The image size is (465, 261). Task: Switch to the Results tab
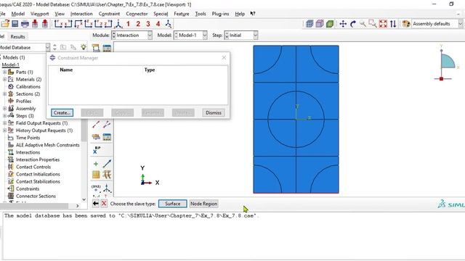(17, 37)
